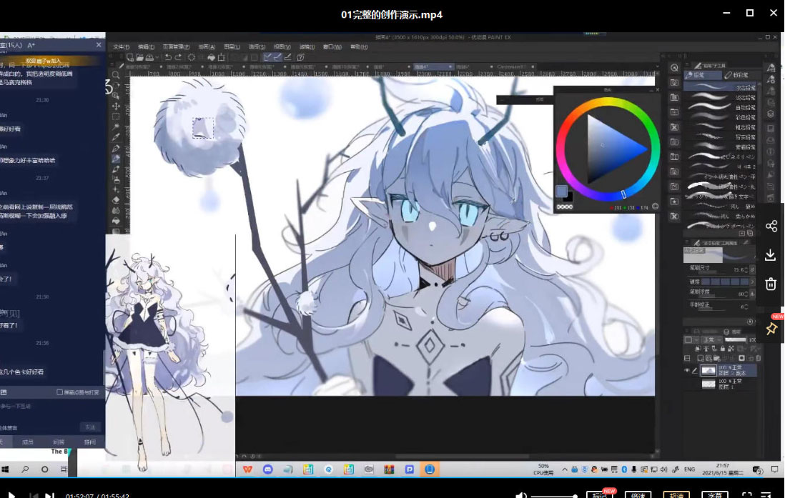785x498 pixels.
Task: Open the Discord icon in the taskbar
Action: tap(268, 469)
